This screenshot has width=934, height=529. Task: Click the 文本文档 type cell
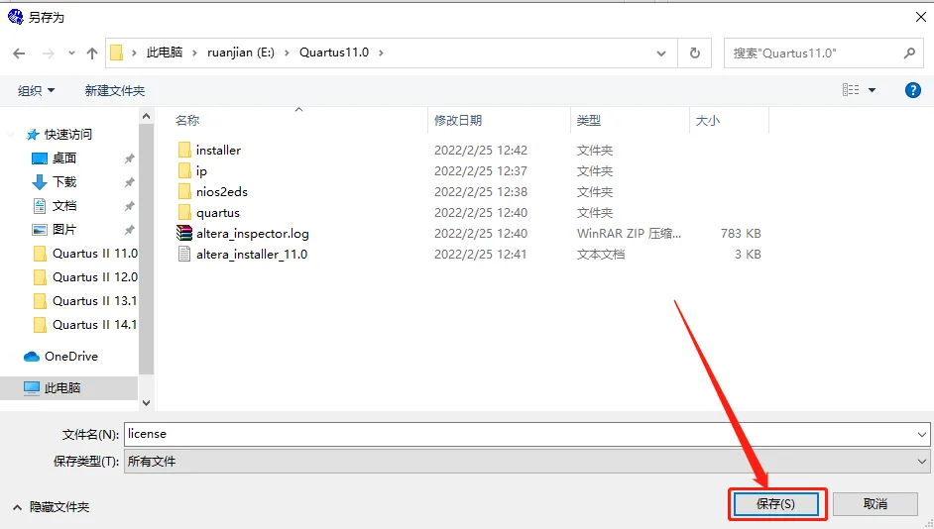click(x=601, y=254)
